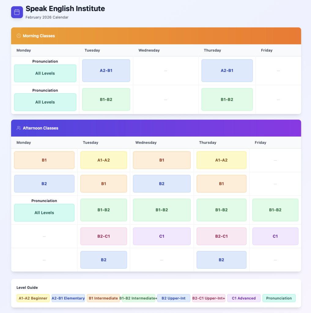Open Friday afternoon B1-B2 class
Screen dimensions: 311x313
pos(275,210)
